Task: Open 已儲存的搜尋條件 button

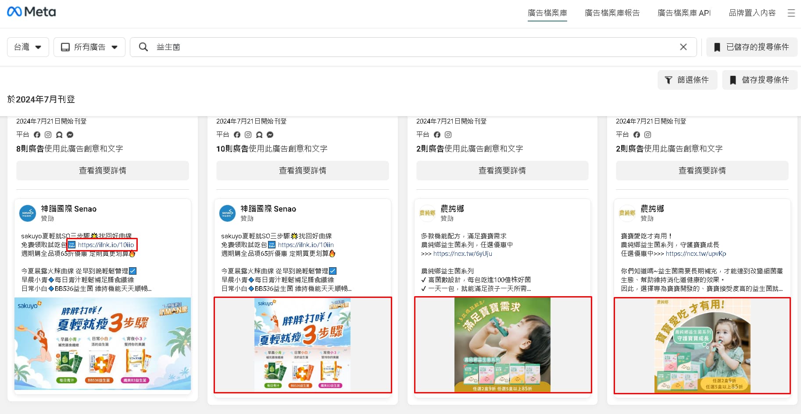Action: point(752,47)
